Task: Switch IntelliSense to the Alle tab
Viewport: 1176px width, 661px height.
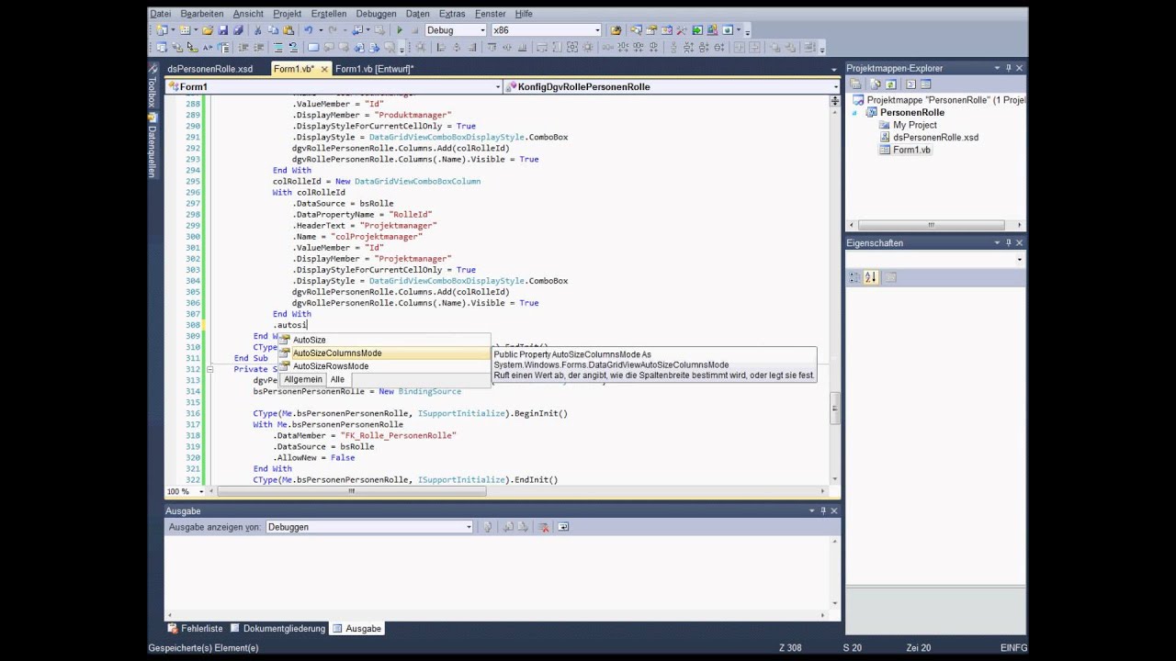Action: coord(337,379)
